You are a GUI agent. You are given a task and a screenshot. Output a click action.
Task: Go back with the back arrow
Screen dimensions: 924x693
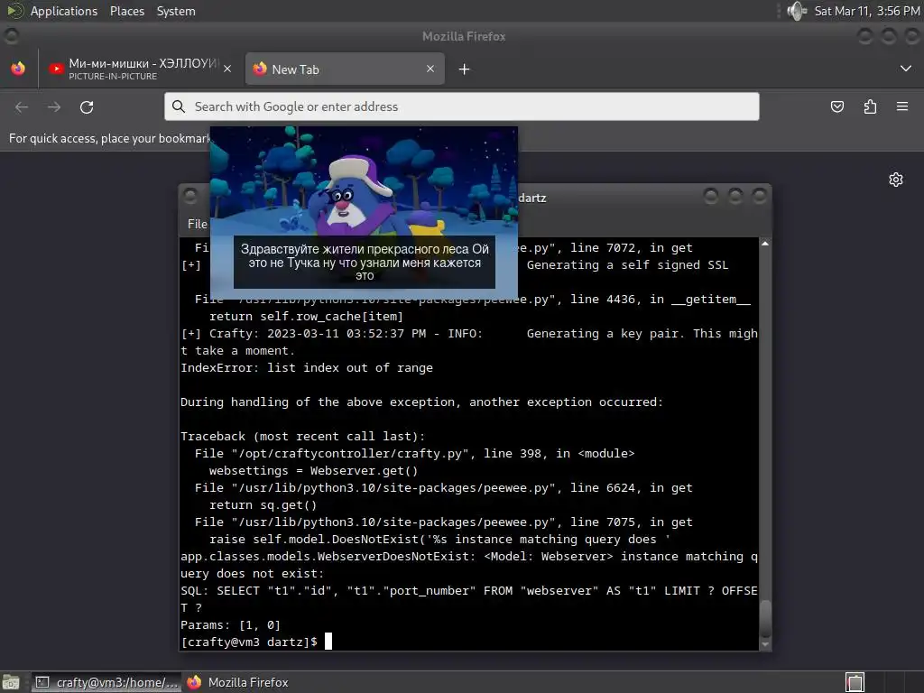point(22,106)
